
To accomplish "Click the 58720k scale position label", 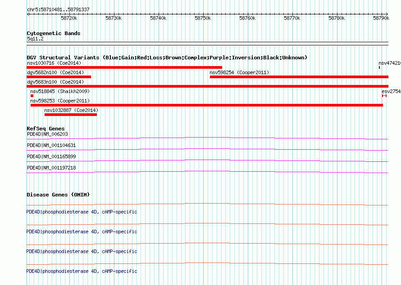I will [69, 18].
